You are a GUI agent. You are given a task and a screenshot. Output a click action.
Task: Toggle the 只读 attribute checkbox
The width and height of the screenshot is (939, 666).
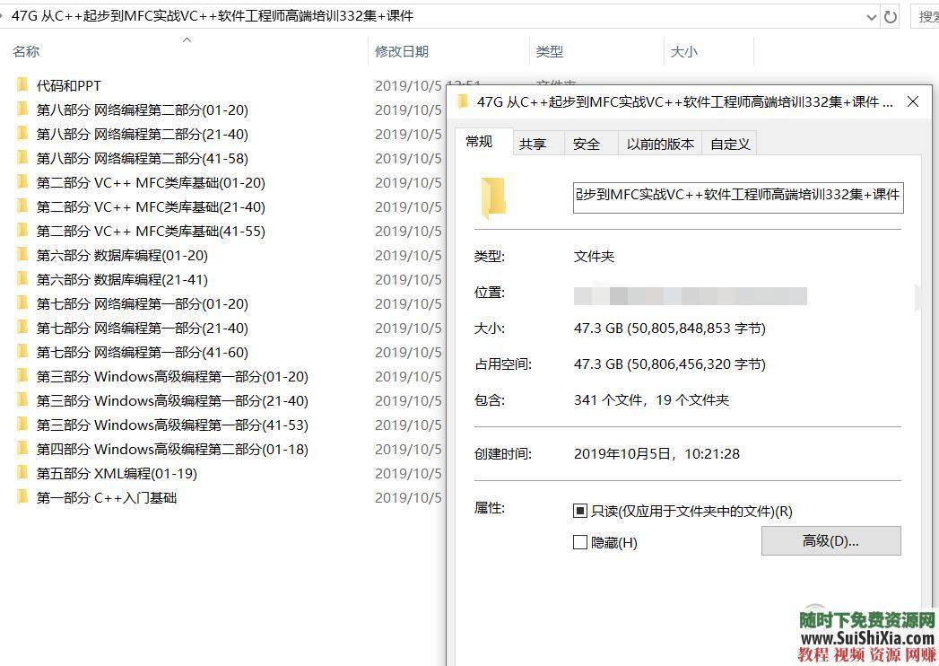pos(579,511)
